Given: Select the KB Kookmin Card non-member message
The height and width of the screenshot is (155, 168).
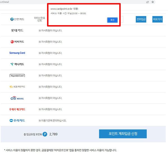Looking at the screenshot, I should click(x=50, y=87).
